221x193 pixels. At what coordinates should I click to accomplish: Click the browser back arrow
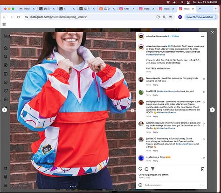coord(5,17)
